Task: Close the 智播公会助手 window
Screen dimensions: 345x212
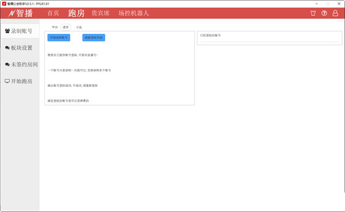Action: 339,4
